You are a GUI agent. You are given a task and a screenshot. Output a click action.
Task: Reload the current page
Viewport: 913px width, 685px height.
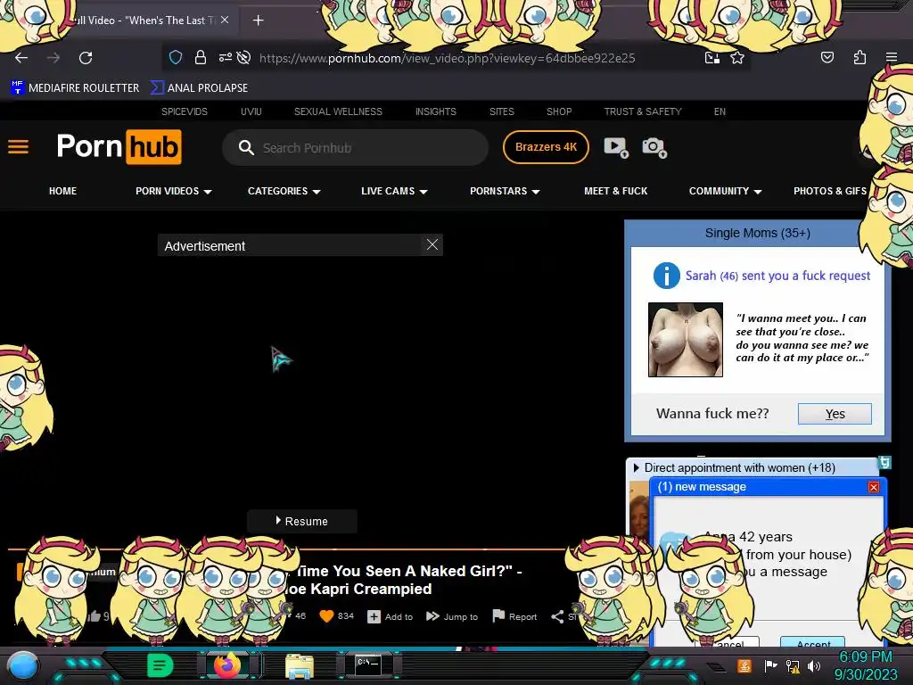point(86,58)
